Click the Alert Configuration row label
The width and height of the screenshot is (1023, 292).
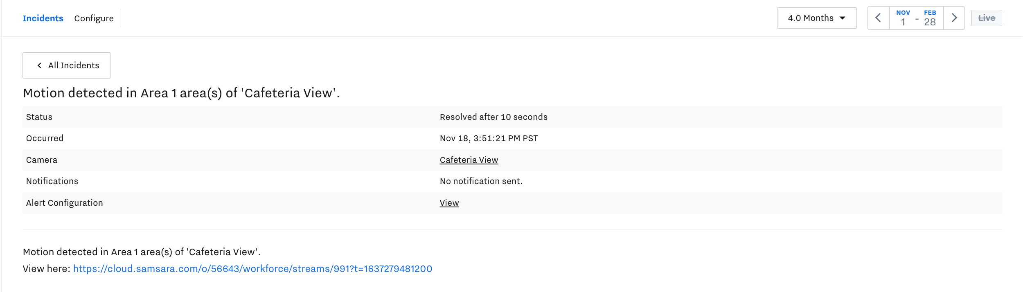tap(65, 203)
